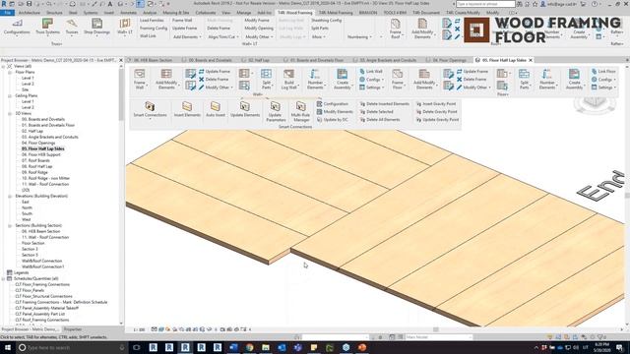
Task: Select the Trusses tool
Action: coord(72,27)
